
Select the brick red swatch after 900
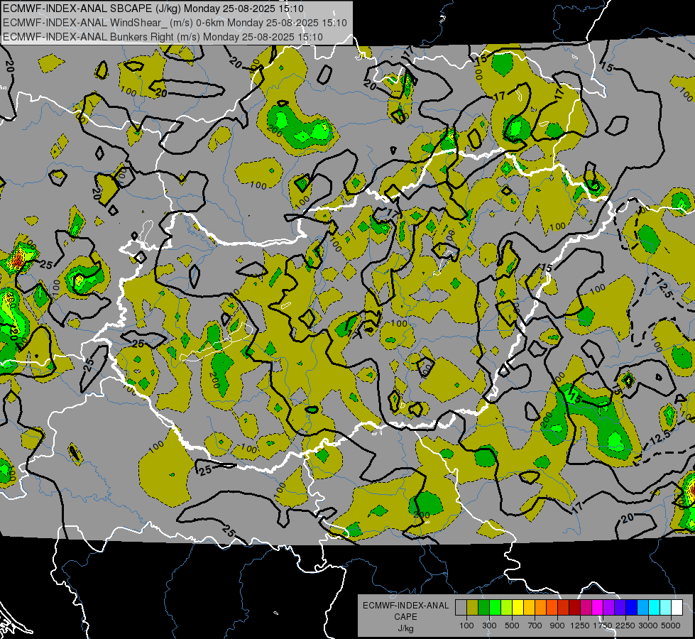click(x=564, y=607)
